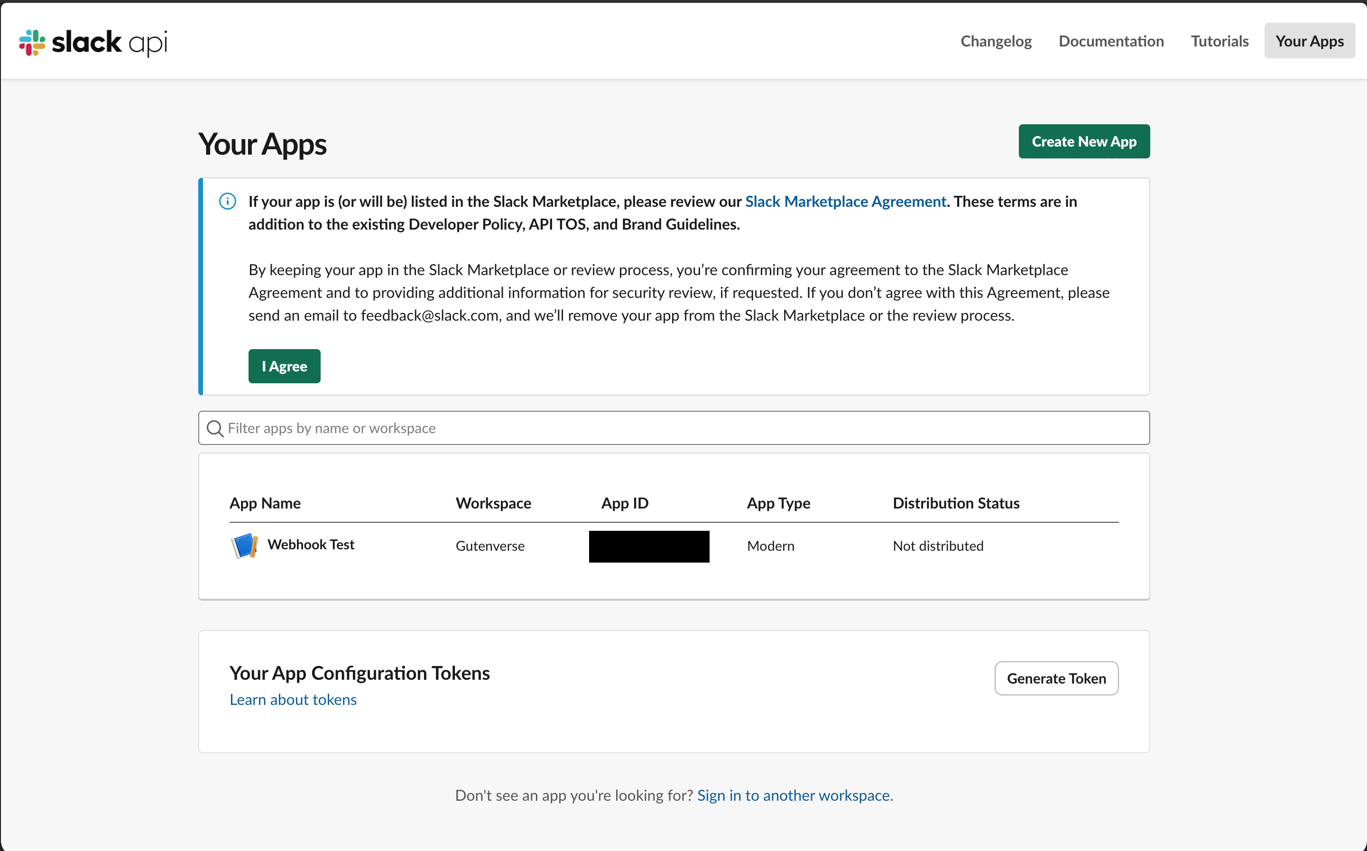Click the info icon in the Marketplace notice
This screenshot has height=851, width=1367.
227,202
